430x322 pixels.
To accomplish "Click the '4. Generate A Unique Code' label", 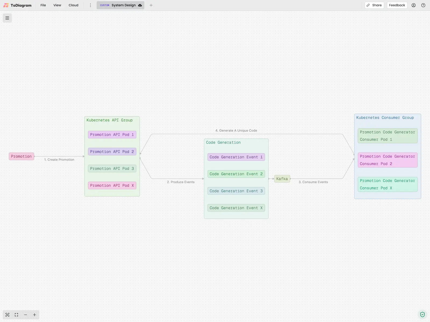I will tap(236, 130).
